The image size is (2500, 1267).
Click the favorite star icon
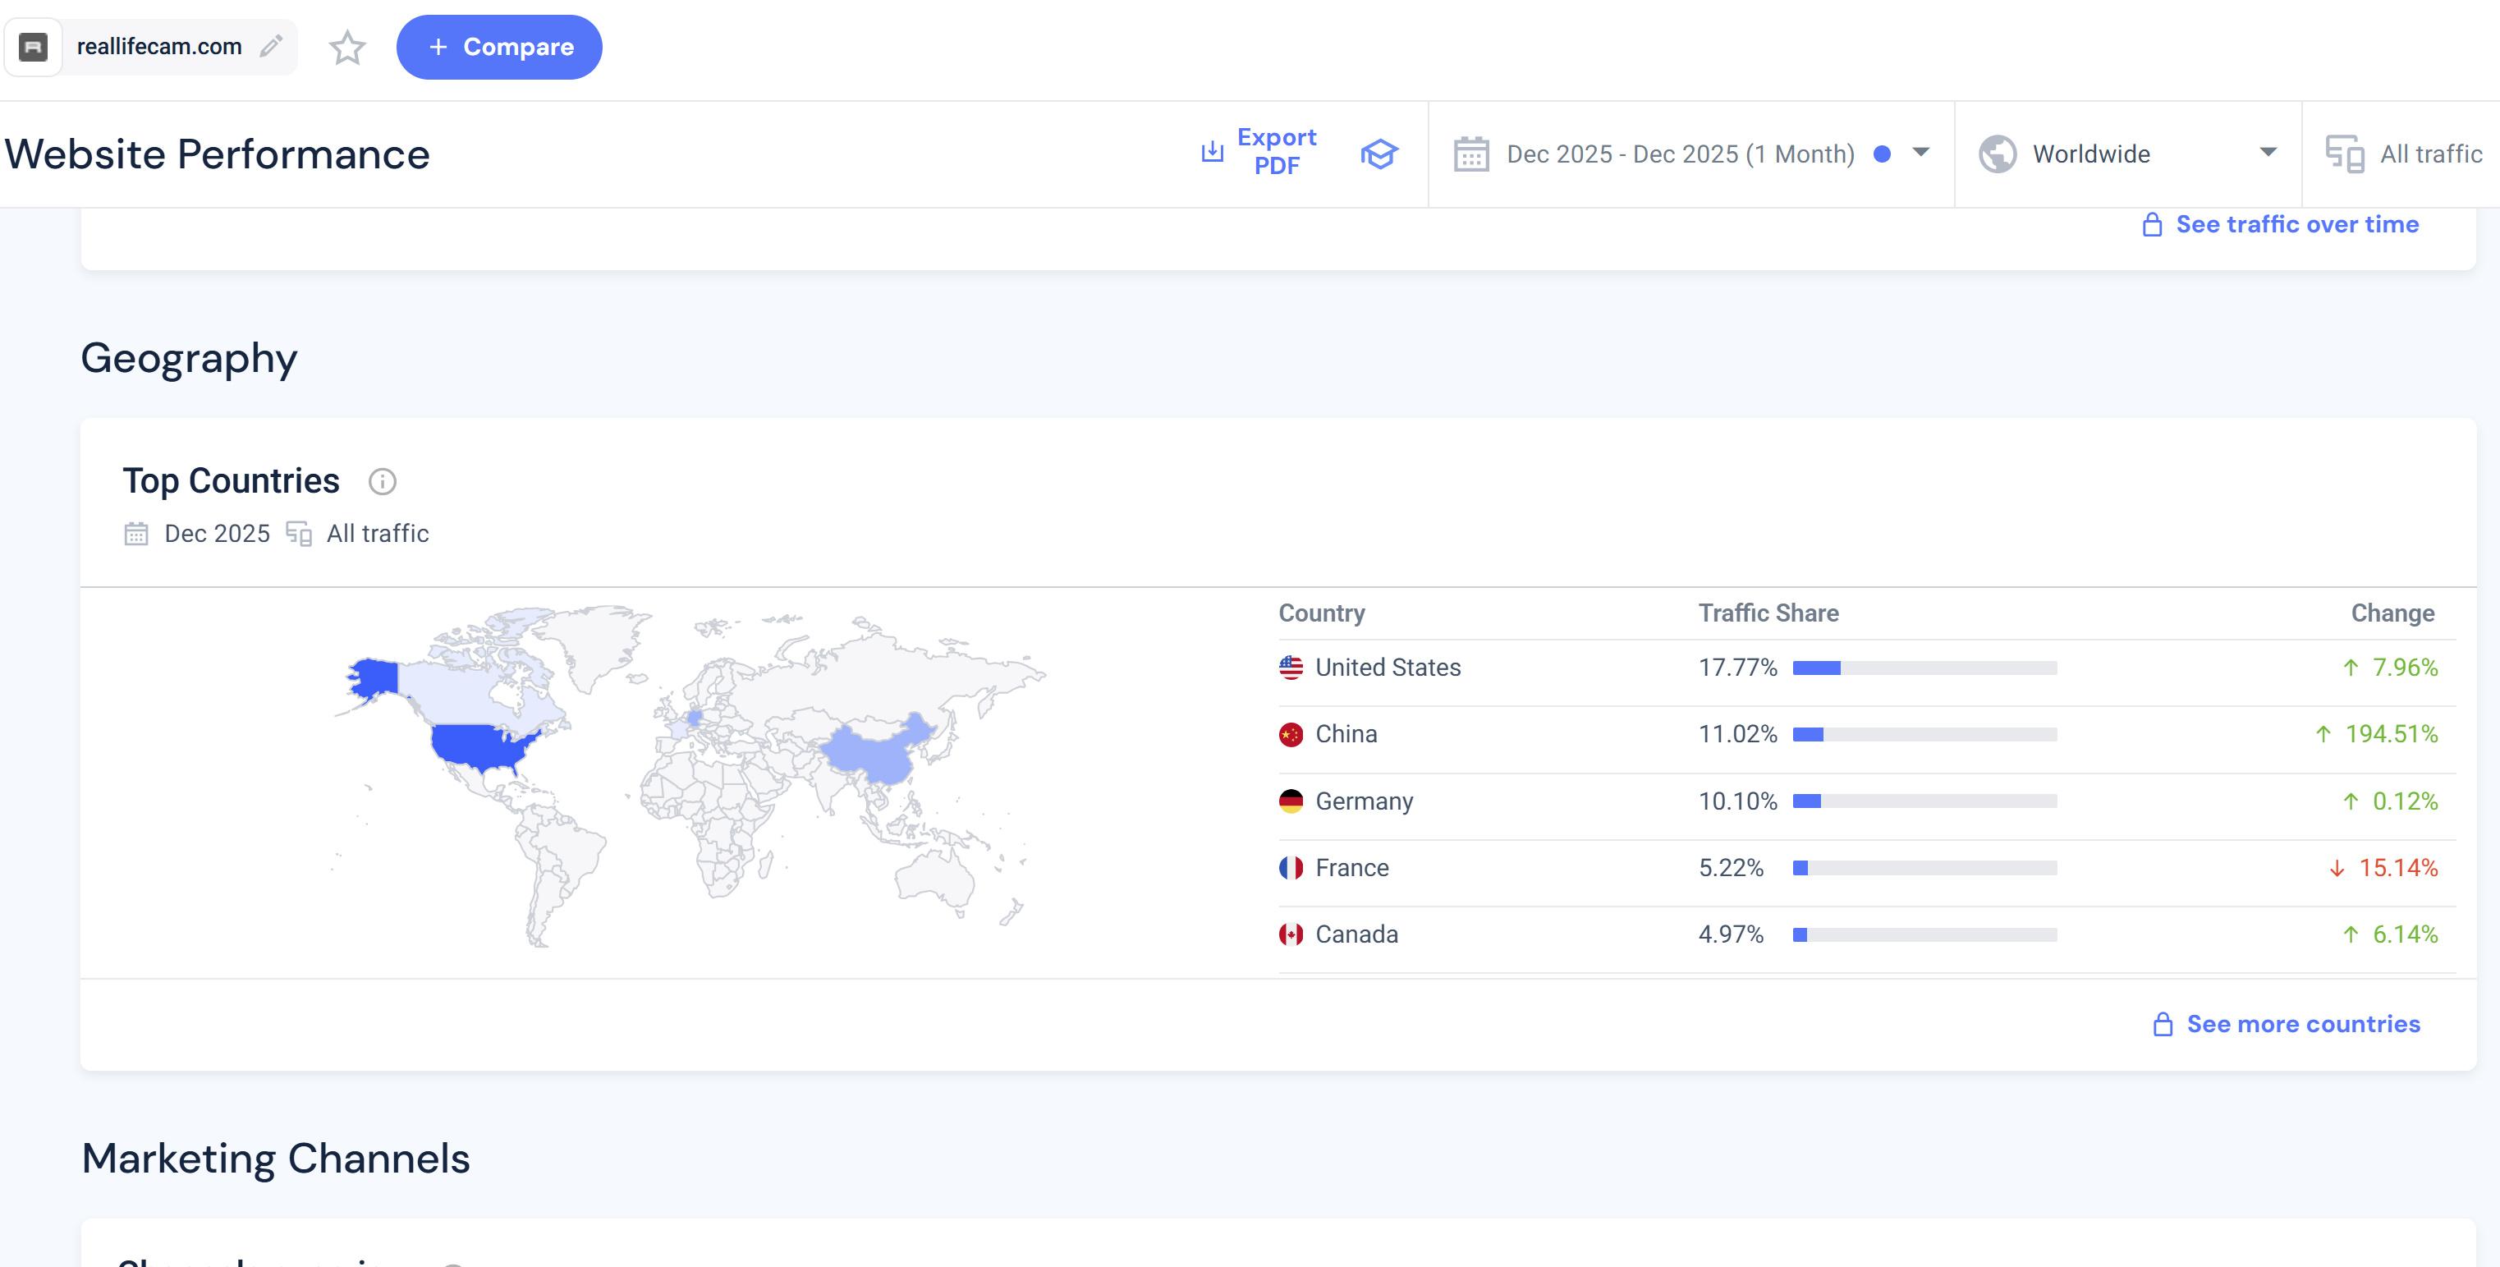pyautogui.click(x=346, y=47)
